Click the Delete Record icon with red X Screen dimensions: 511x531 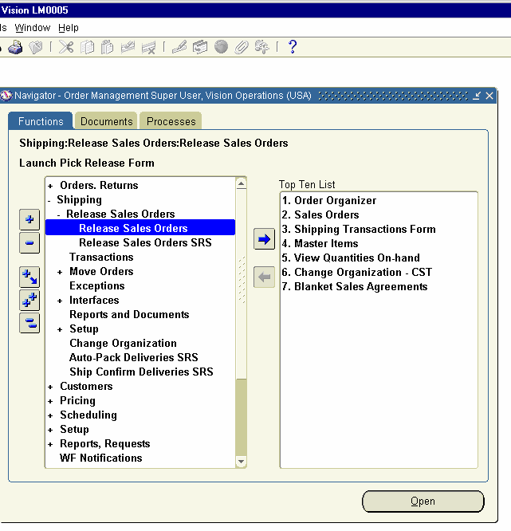tap(148, 47)
